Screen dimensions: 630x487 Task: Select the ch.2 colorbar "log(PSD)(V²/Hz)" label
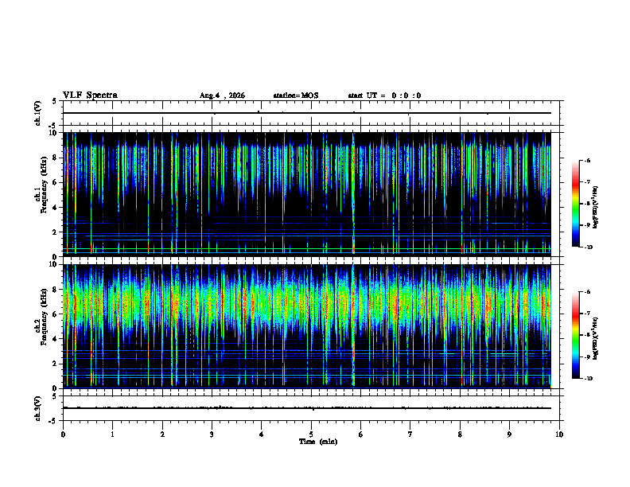[x=596, y=339]
